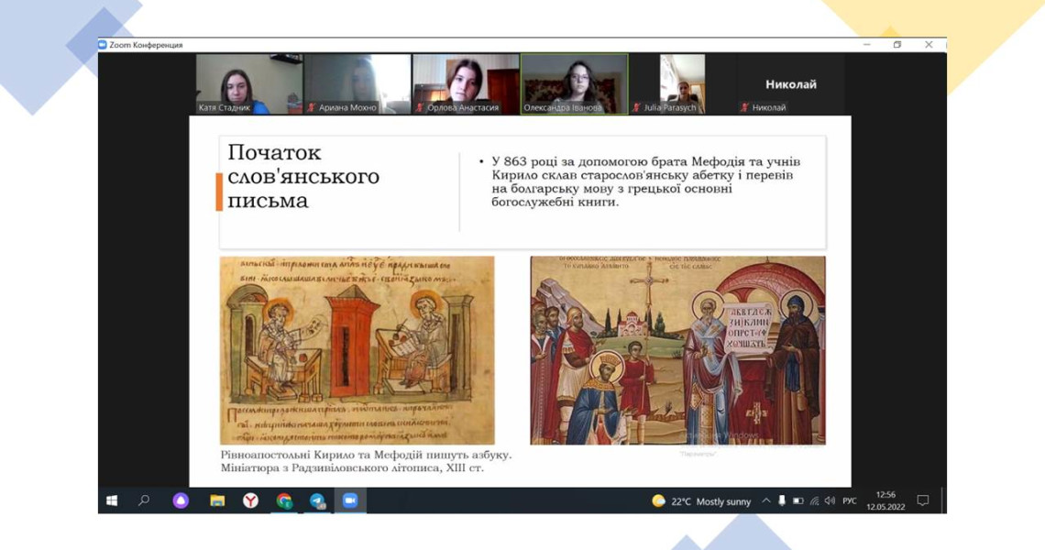The height and width of the screenshot is (550, 1045).
Task: Click muted mic icon beside Ариана Мохно
Action: [312, 107]
